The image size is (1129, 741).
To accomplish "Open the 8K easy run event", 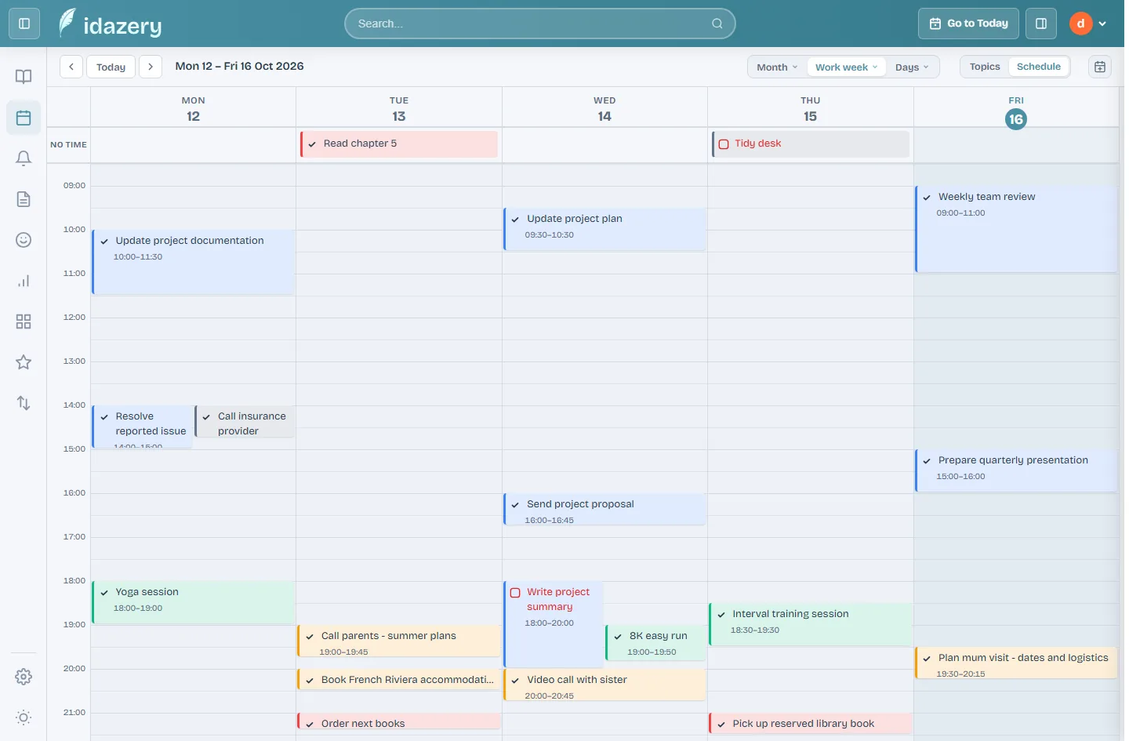I will tap(656, 642).
